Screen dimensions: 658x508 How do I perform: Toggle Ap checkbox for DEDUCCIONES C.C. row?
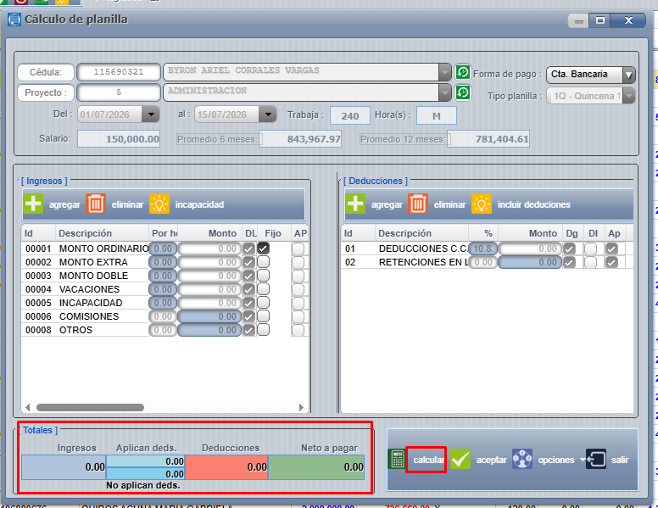coord(612,249)
